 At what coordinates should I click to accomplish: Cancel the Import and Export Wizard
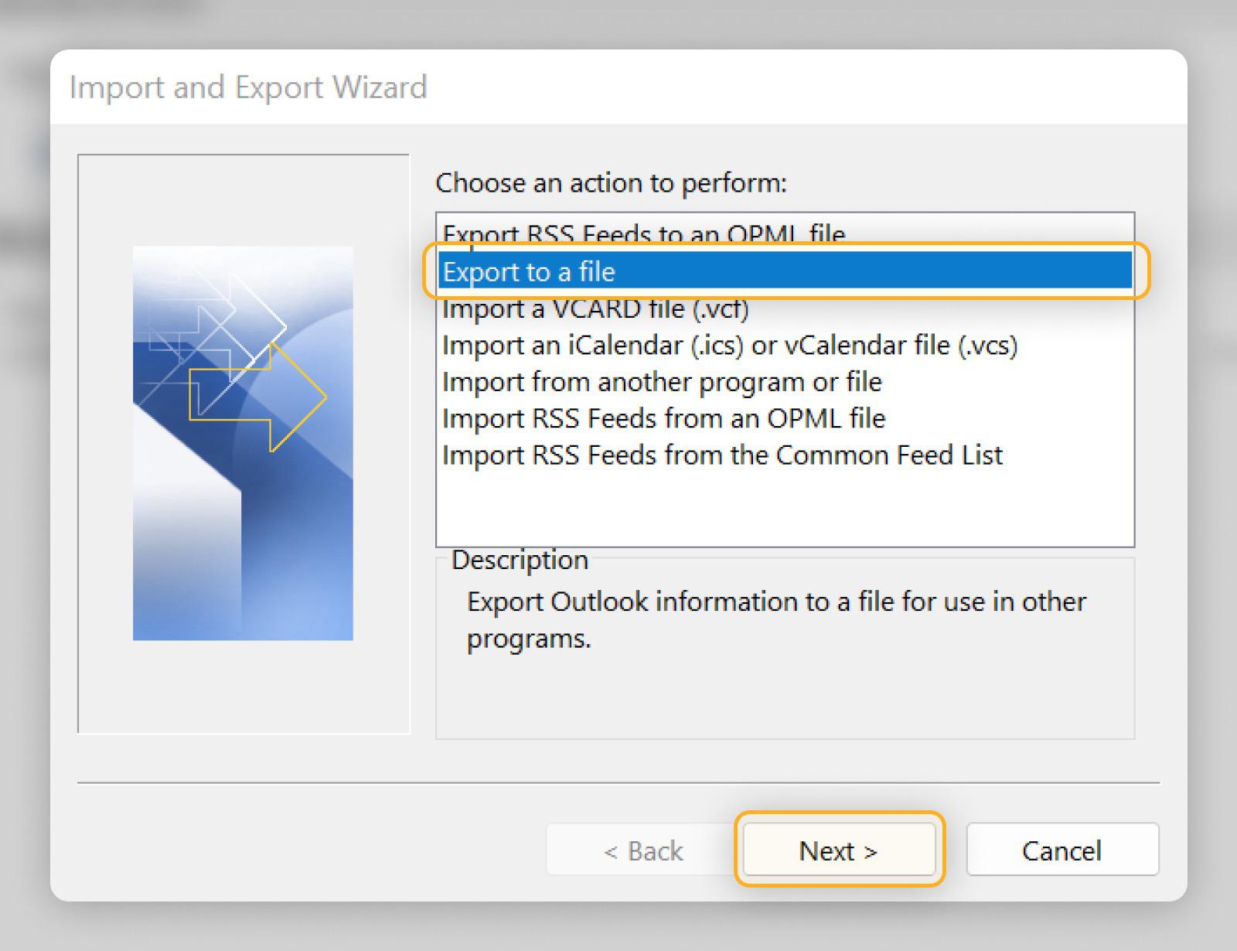click(1062, 850)
